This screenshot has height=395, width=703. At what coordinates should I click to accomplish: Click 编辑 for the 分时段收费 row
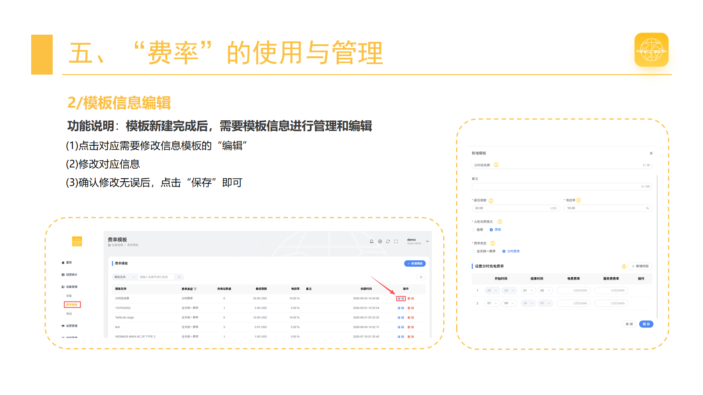pos(401,298)
